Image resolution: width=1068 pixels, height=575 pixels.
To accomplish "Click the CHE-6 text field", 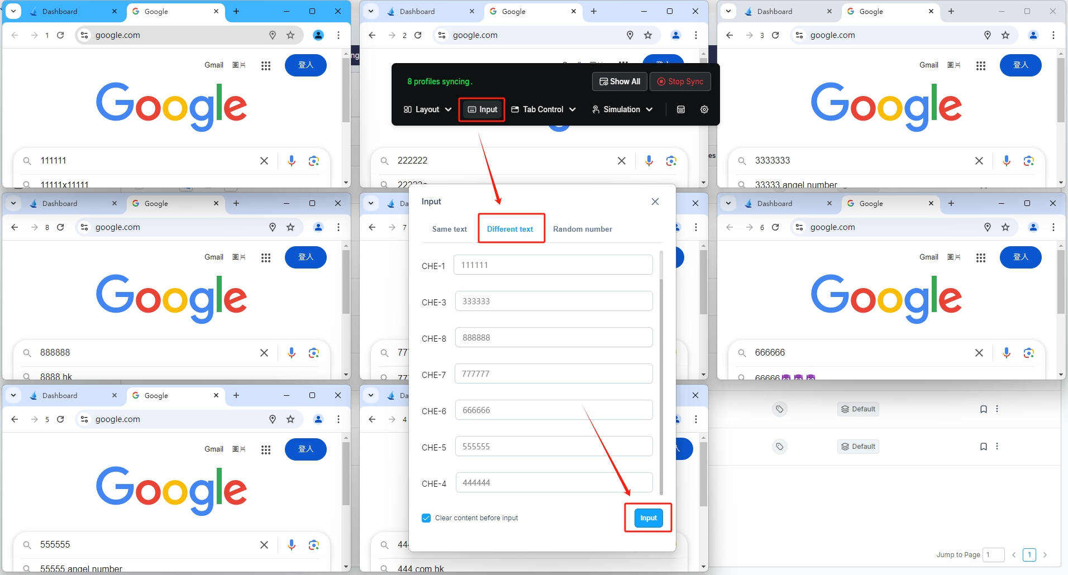I will pyautogui.click(x=554, y=410).
